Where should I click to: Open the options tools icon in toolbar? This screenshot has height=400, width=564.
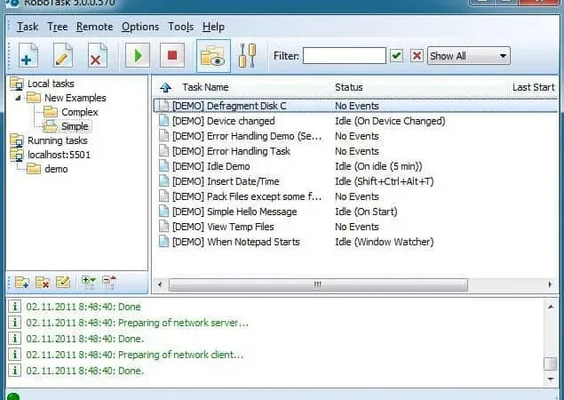click(x=248, y=56)
